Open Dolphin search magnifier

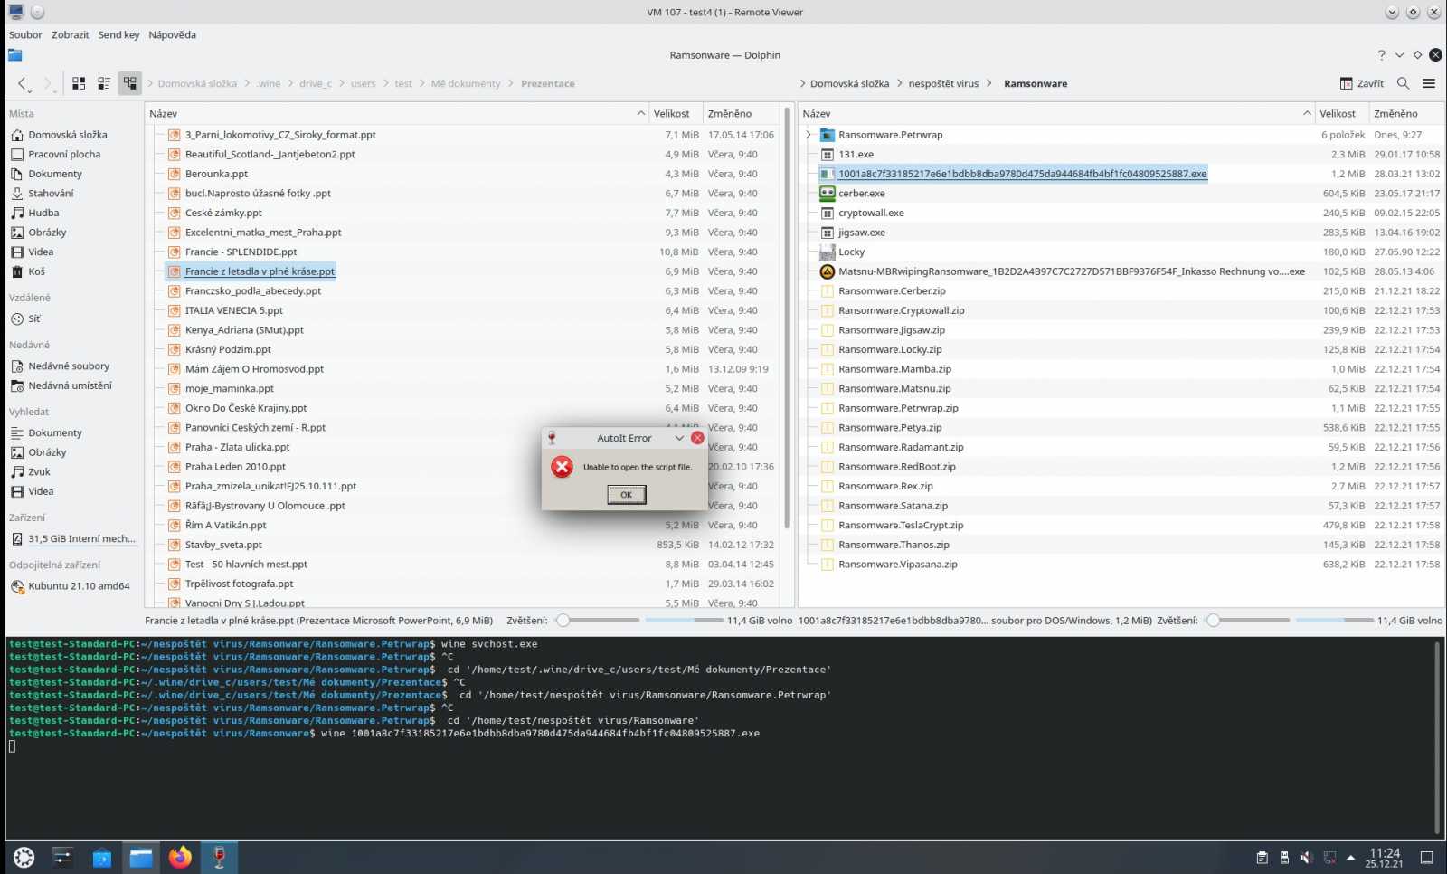coord(1403,83)
